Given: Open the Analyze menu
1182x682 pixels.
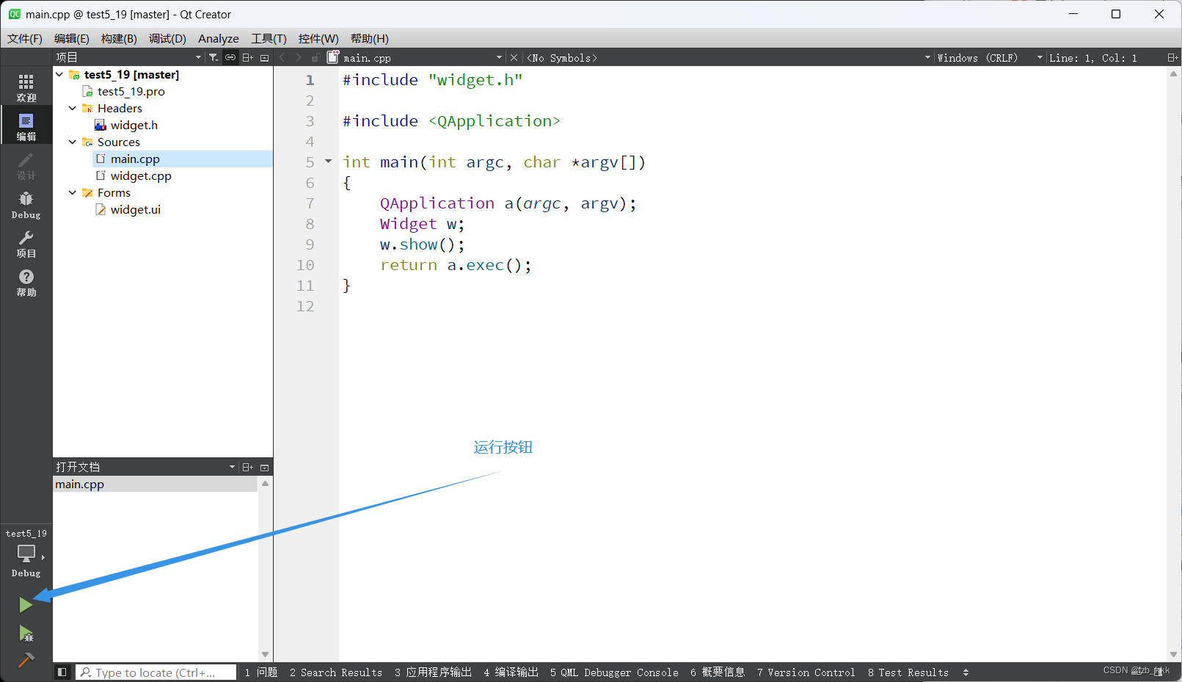Looking at the screenshot, I should click(x=219, y=38).
